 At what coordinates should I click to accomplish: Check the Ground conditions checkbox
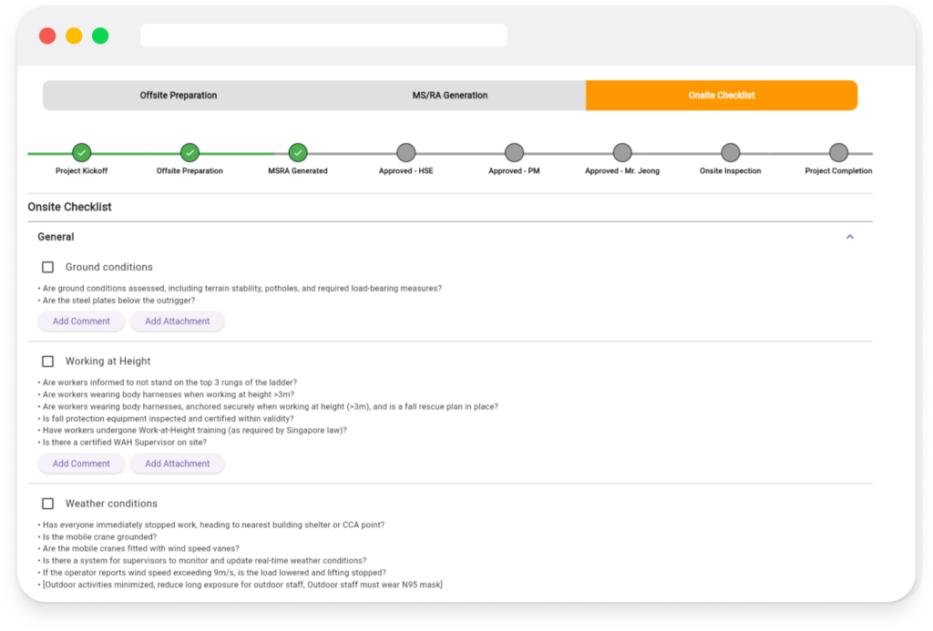coord(47,267)
